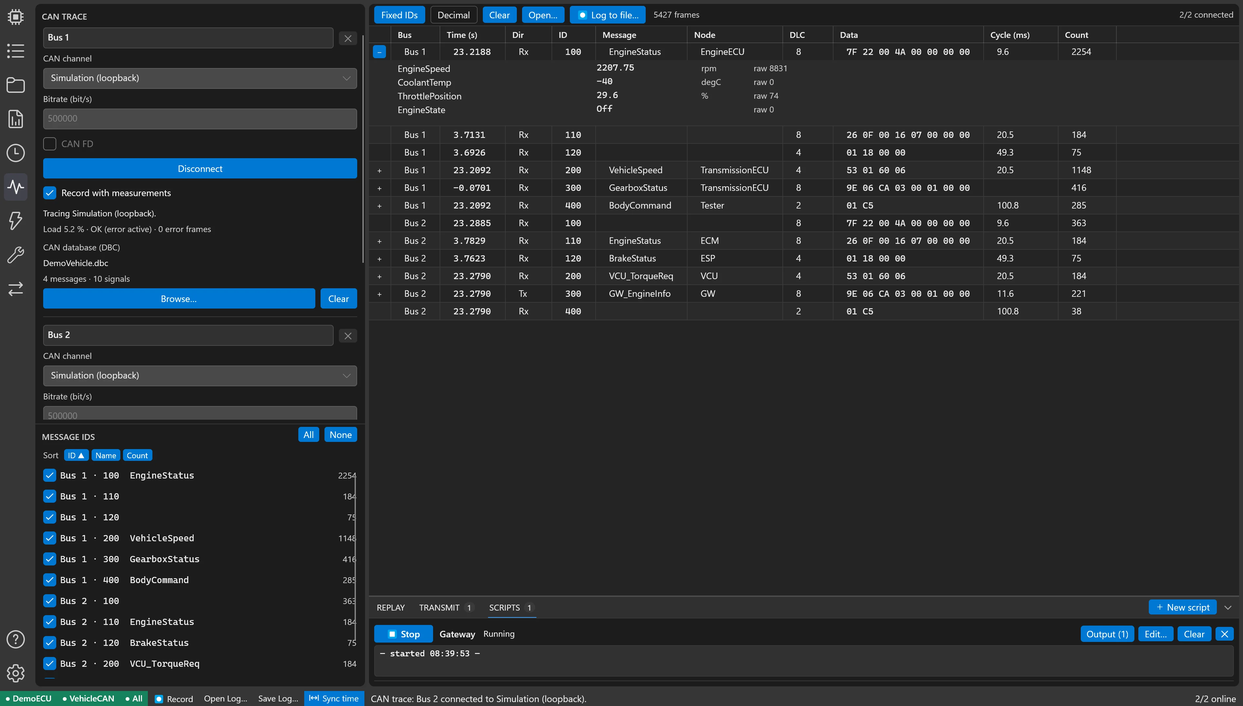Open Bus 2 CAN channel dropdown
The image size is (1243, 706).
point(200,376)
